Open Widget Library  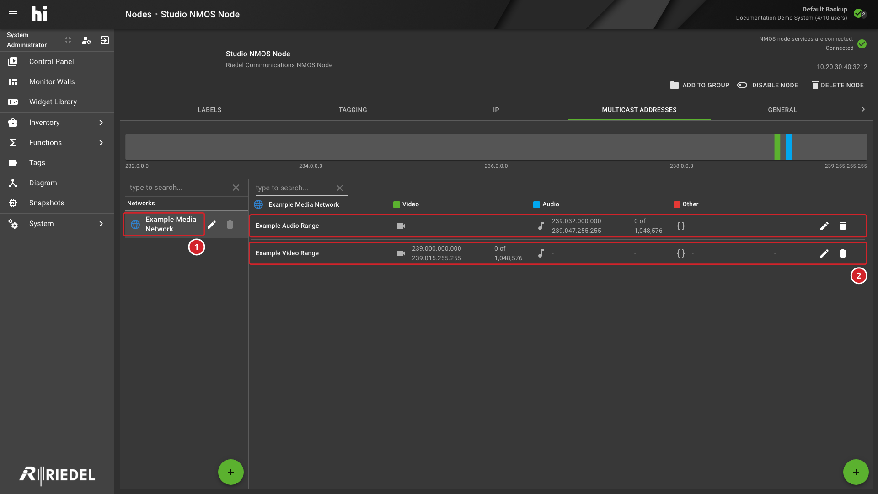pos(57,102)
